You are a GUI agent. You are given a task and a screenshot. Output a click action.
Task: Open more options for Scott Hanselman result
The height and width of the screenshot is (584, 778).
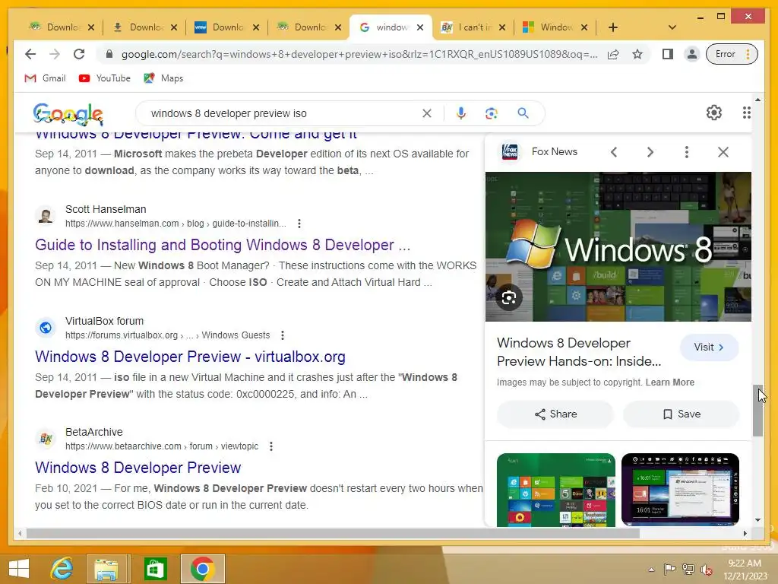click(x=299, y=224)
